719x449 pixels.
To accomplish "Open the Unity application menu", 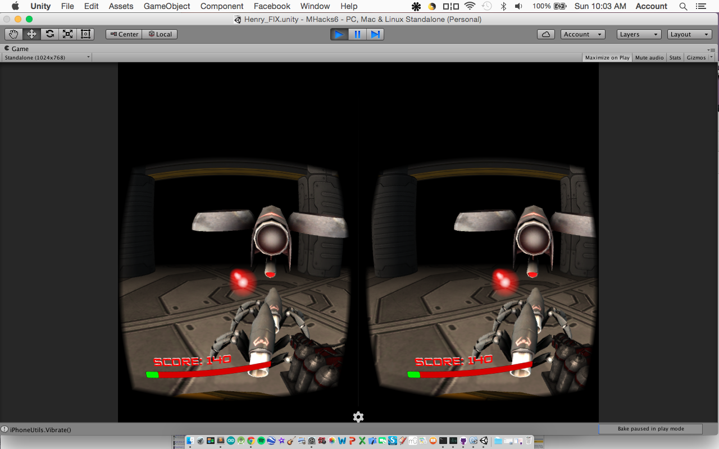I will (x=40, y=6).
